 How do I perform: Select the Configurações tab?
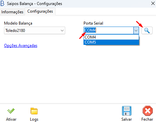click(40, 11)
